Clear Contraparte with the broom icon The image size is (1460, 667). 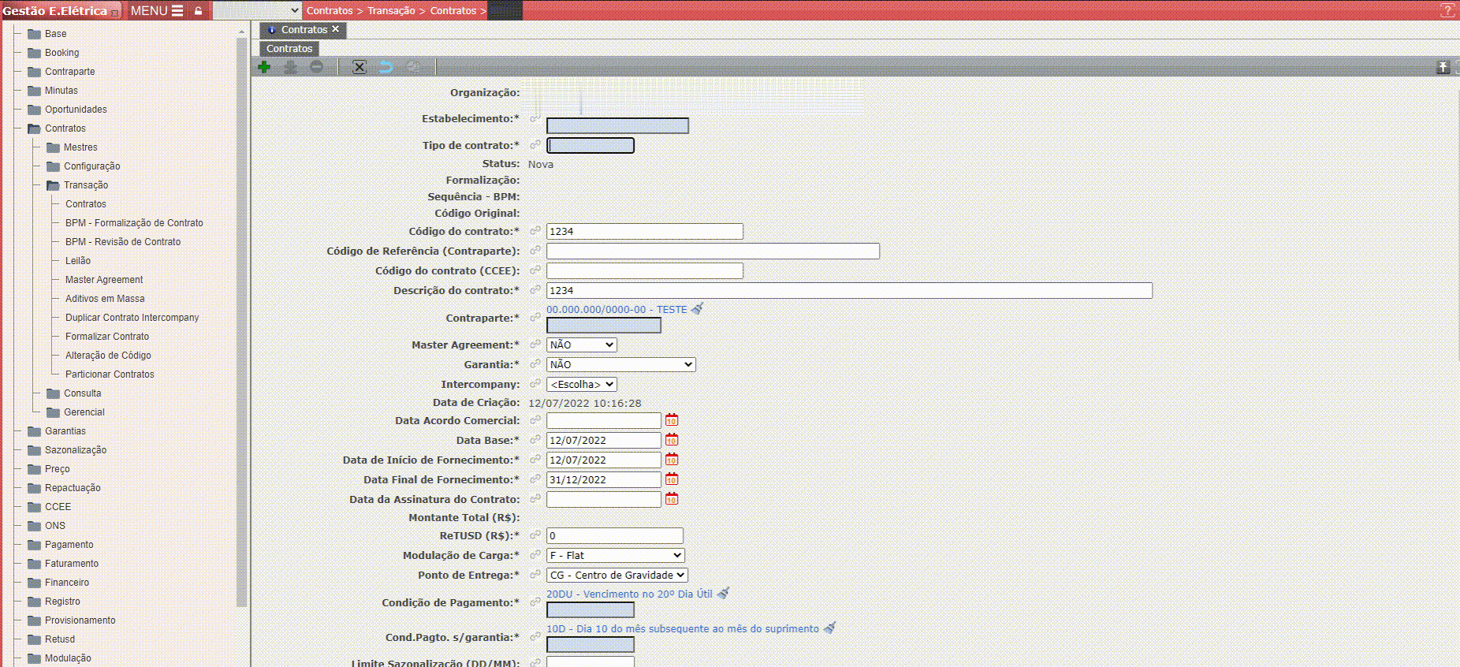tap(697, 309)
